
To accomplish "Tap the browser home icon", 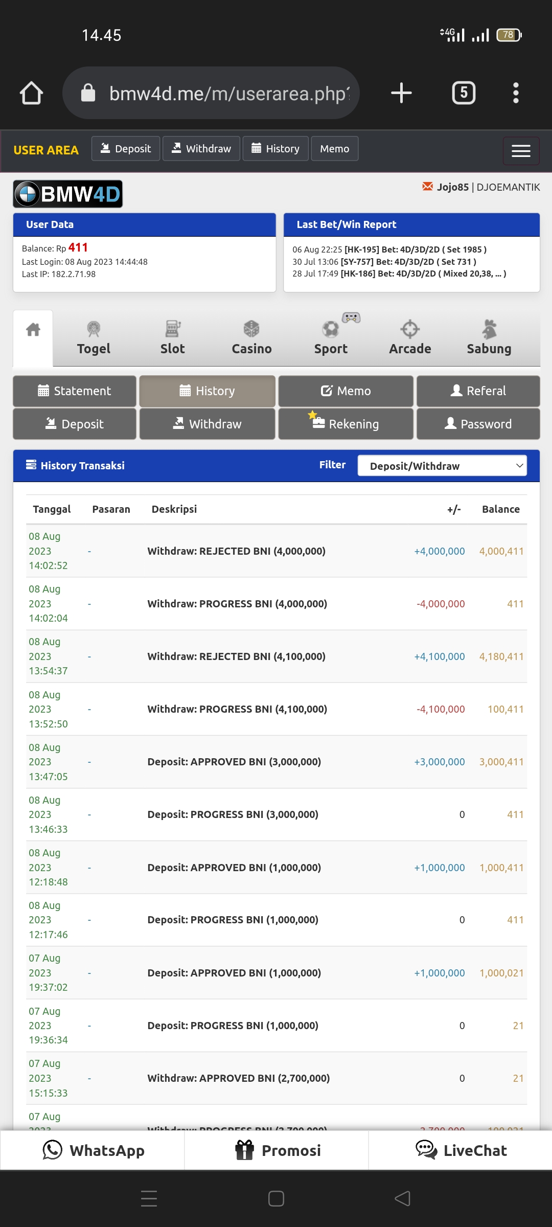I will click(x=31, y=93).
